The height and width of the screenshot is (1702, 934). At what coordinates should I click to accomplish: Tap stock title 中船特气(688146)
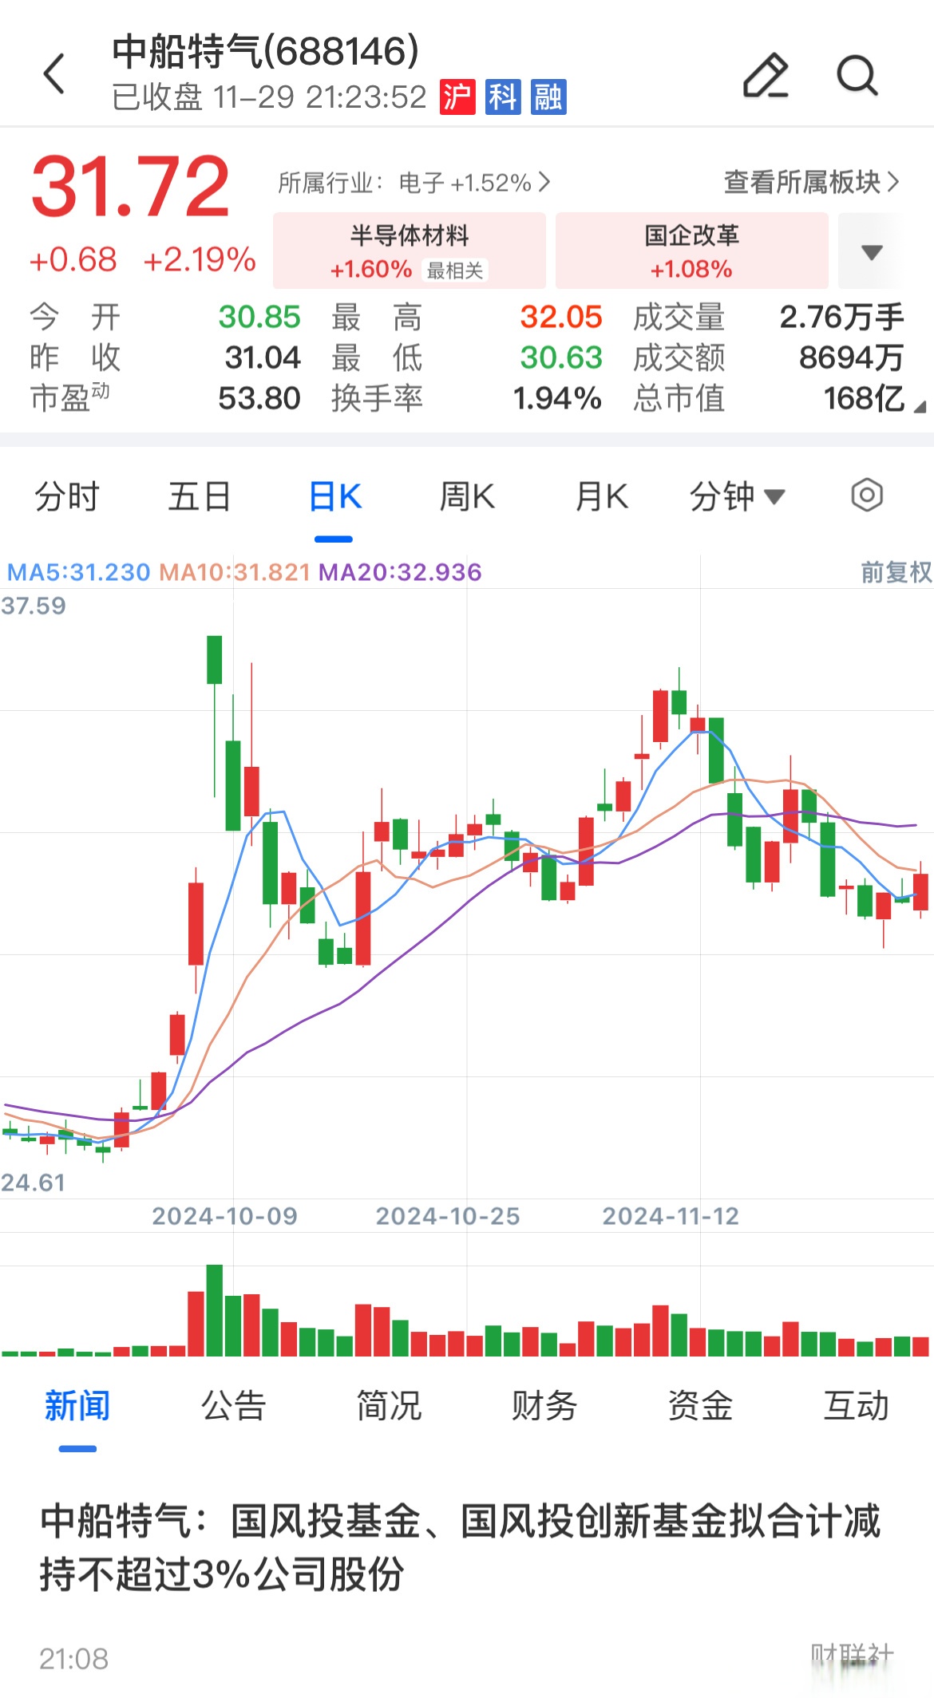266,51
